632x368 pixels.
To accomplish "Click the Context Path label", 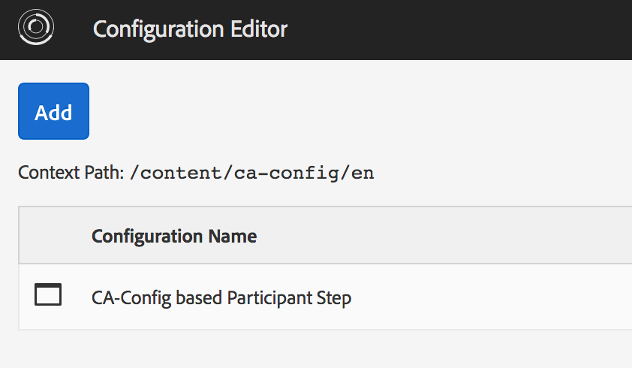I will (71, 173).
